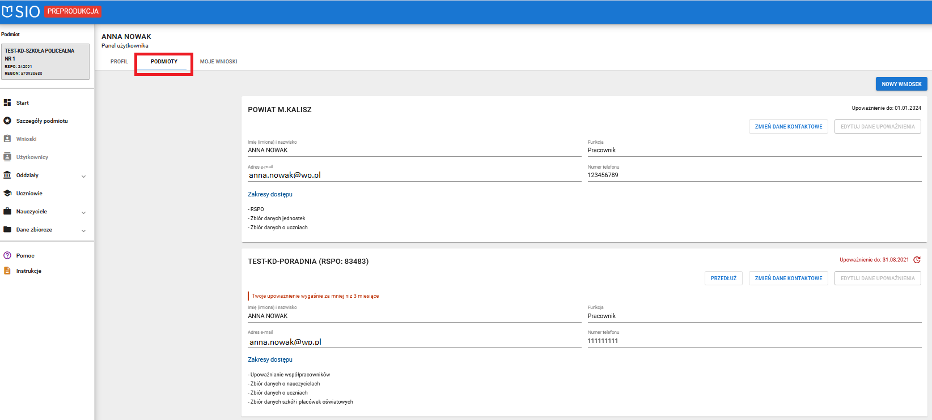Click the Oddziały building icon
The image size is (932, 420).
[x=7, y=175]
